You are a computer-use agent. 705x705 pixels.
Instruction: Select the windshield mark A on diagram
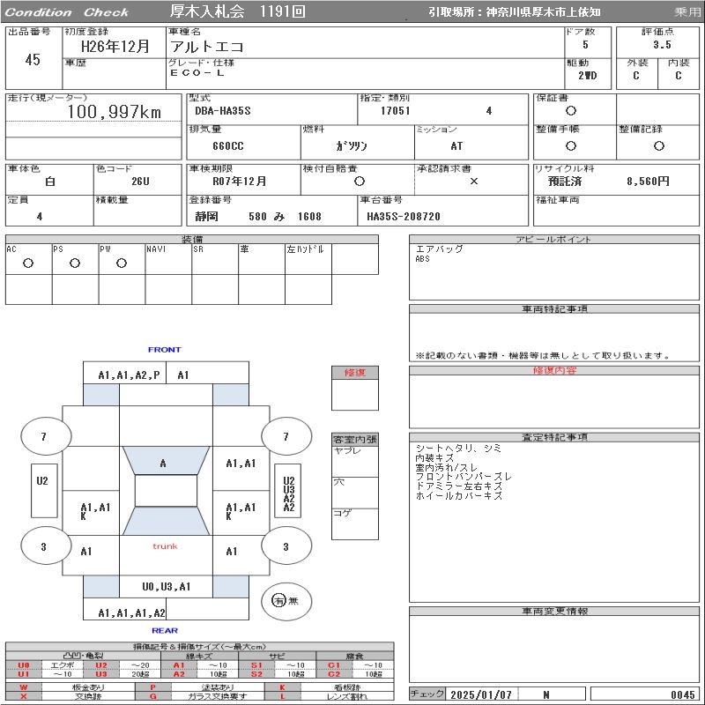(163, 464)
